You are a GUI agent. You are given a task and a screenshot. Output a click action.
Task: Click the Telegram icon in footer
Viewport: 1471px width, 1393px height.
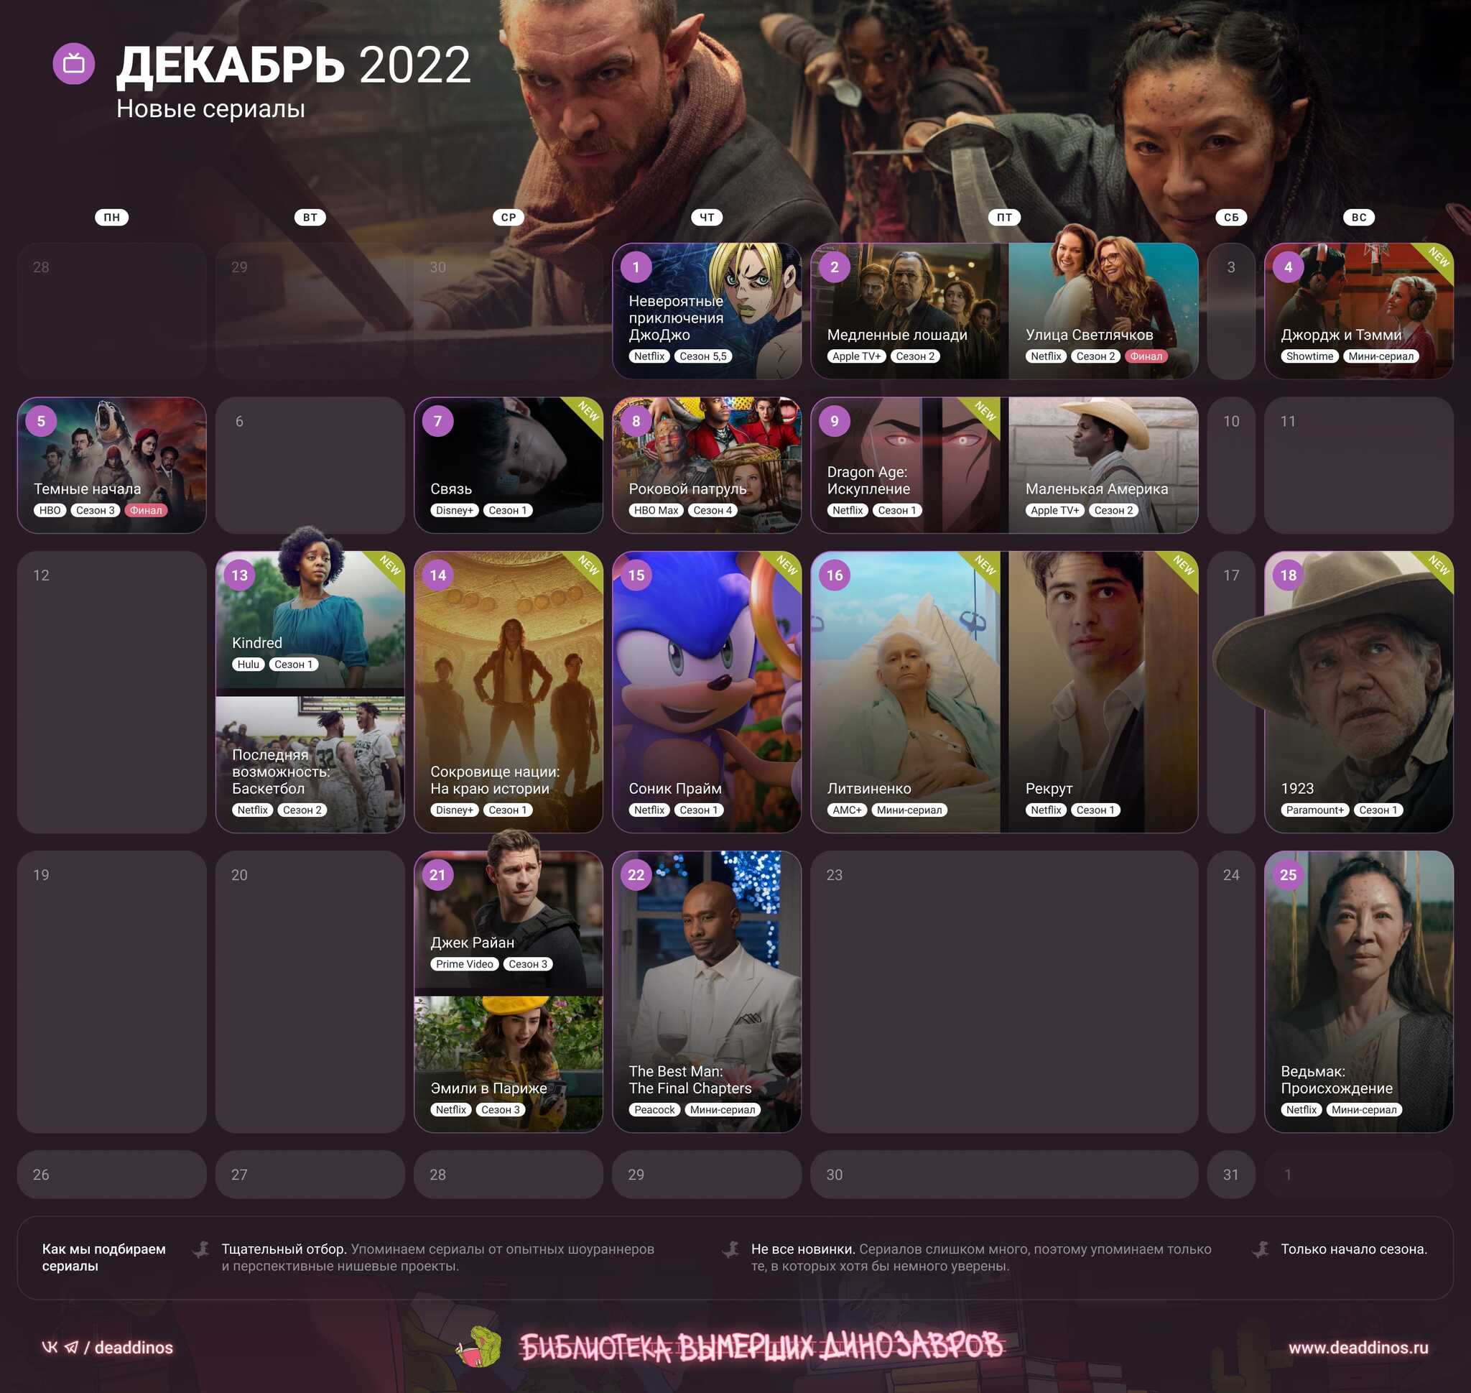(x=71, y=1347)
